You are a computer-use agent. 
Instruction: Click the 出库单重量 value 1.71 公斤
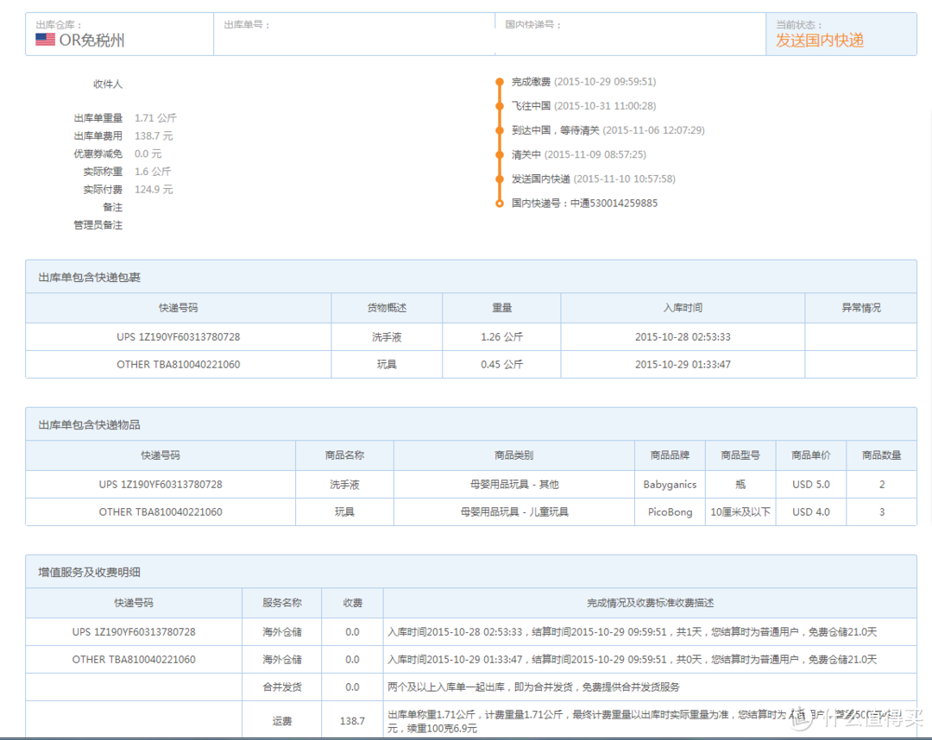(155, 118)
